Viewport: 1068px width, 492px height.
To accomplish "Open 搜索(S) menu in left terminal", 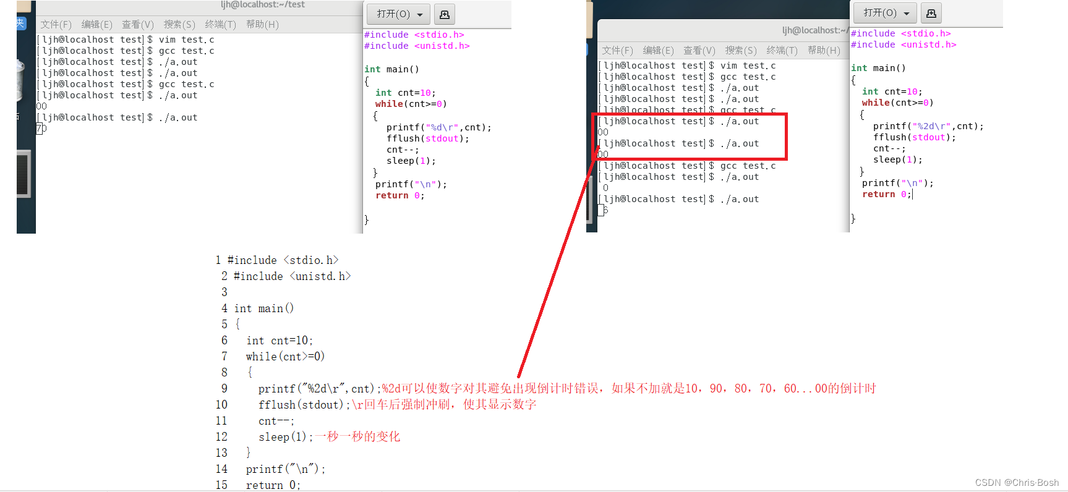I will [x=179, y=24].
